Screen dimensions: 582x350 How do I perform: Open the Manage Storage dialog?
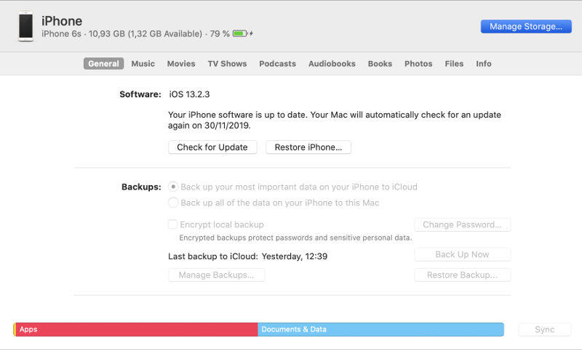(525, 26)
